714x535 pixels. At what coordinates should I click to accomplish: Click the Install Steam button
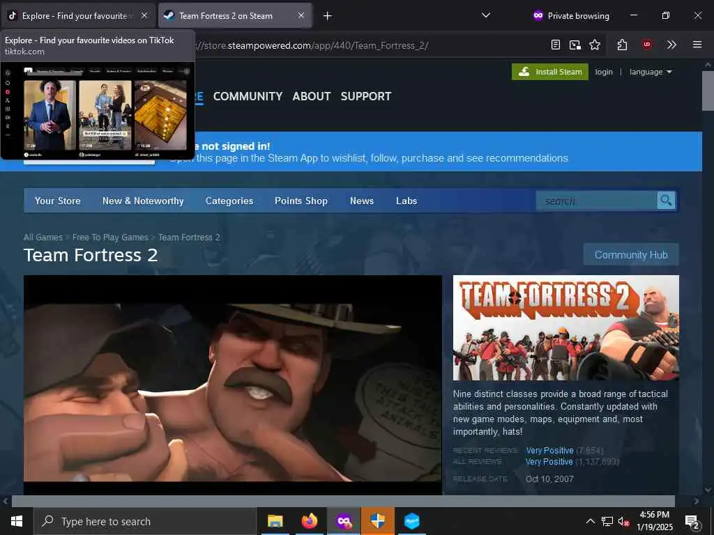coord(550,72)
